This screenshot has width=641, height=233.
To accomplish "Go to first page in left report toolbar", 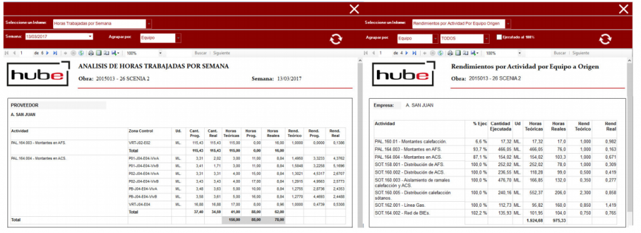I will 6,53.
